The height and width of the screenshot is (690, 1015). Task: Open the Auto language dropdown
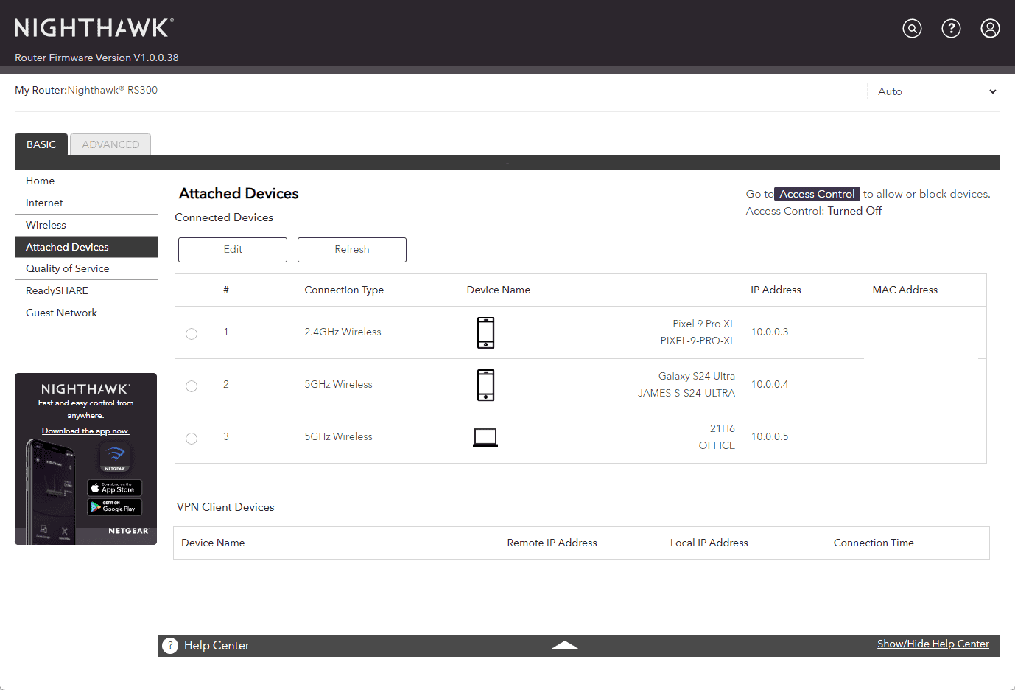[933, 91]
